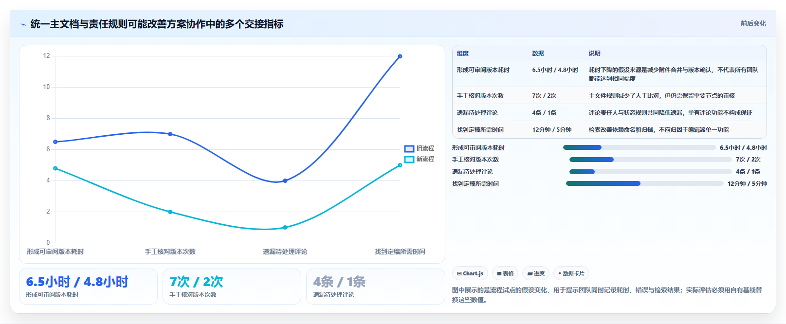Open the 4条 / 1条 data card
The image size is (786, 324).
(375, 287)
